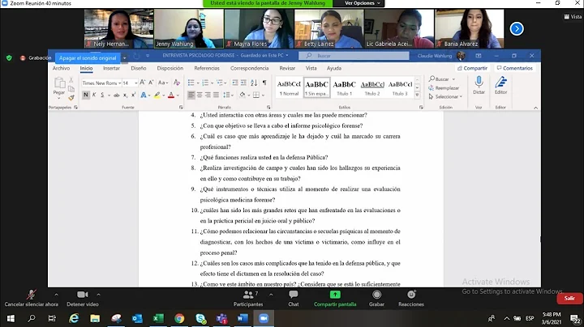584x327 pixels.
Task: Apply yellow text highlight color
Action: pyautogui.click(x=157, y=96)
